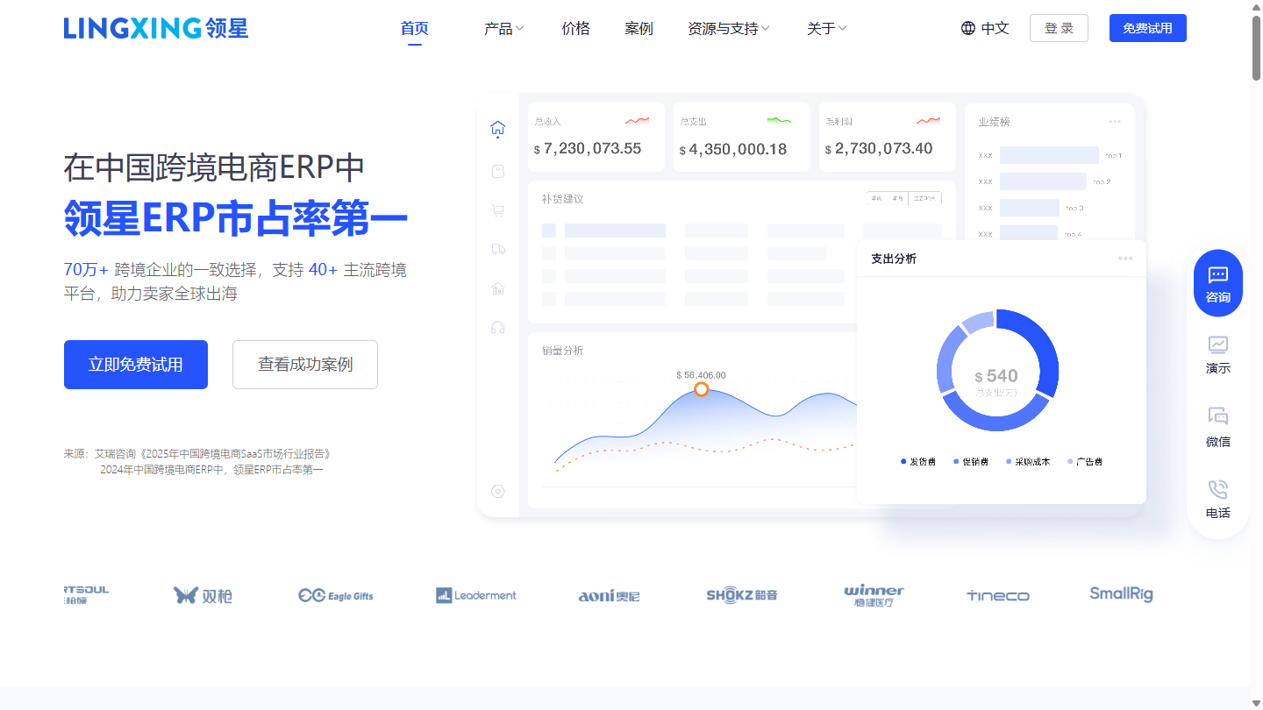Click the home icon in dashboard sidebar
Screen dimensions: 1263x710
498,130
